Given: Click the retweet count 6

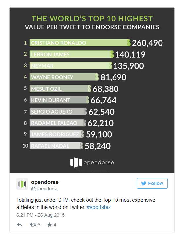Looking at the screenshot, I should [x=39, y=225].
